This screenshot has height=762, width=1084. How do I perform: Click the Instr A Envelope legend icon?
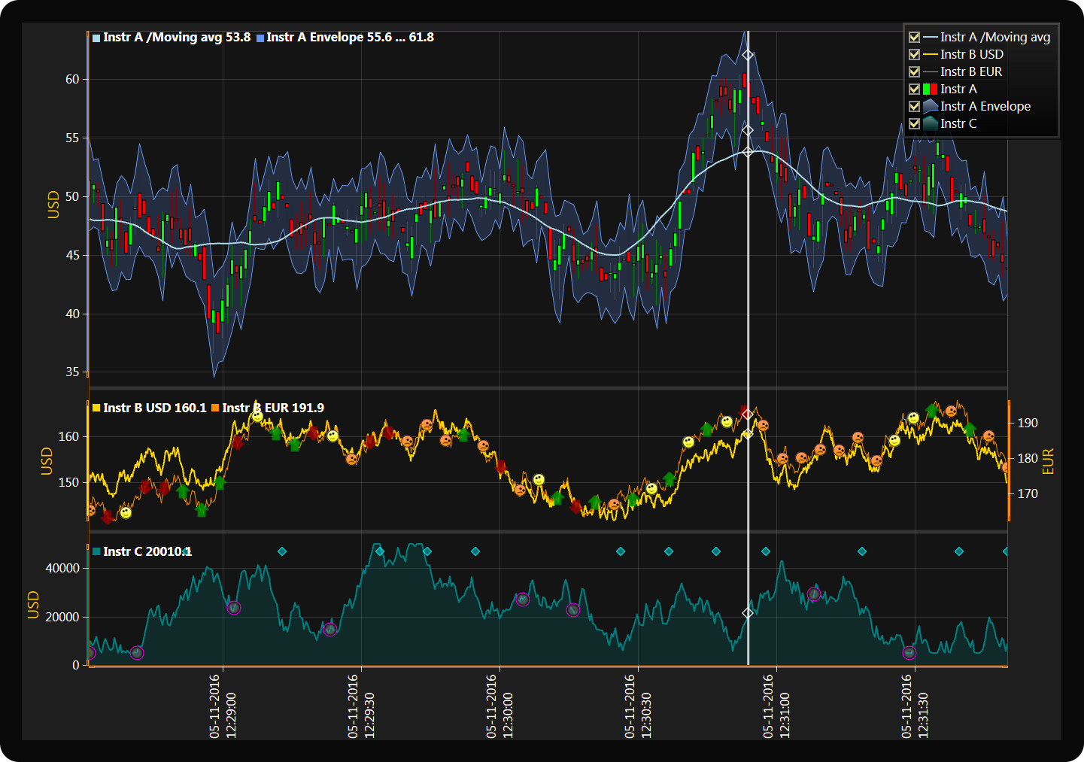(x=930, y=106)
